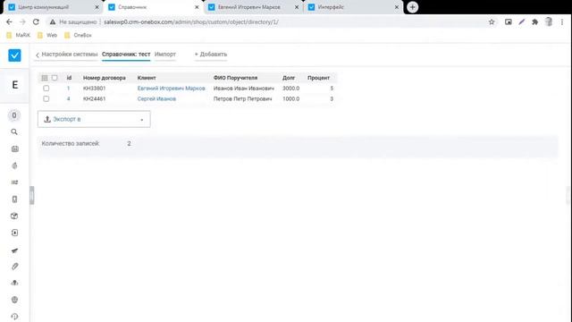The height and width of the screenshot is (322, 572).
Task: Click the OneBox checkmark logo in sidebar
Action: point(14,55)
